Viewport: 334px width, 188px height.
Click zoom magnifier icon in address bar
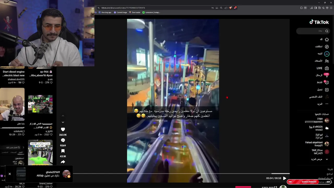pyautogui.click(x=221, y=8)
